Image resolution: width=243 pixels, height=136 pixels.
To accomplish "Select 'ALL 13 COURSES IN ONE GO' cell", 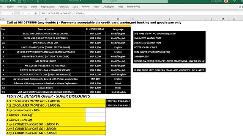I will [56, 101].
